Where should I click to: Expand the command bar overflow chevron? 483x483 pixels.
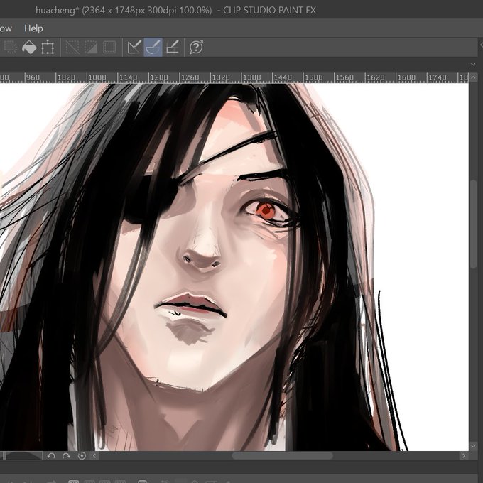point(473,65)
